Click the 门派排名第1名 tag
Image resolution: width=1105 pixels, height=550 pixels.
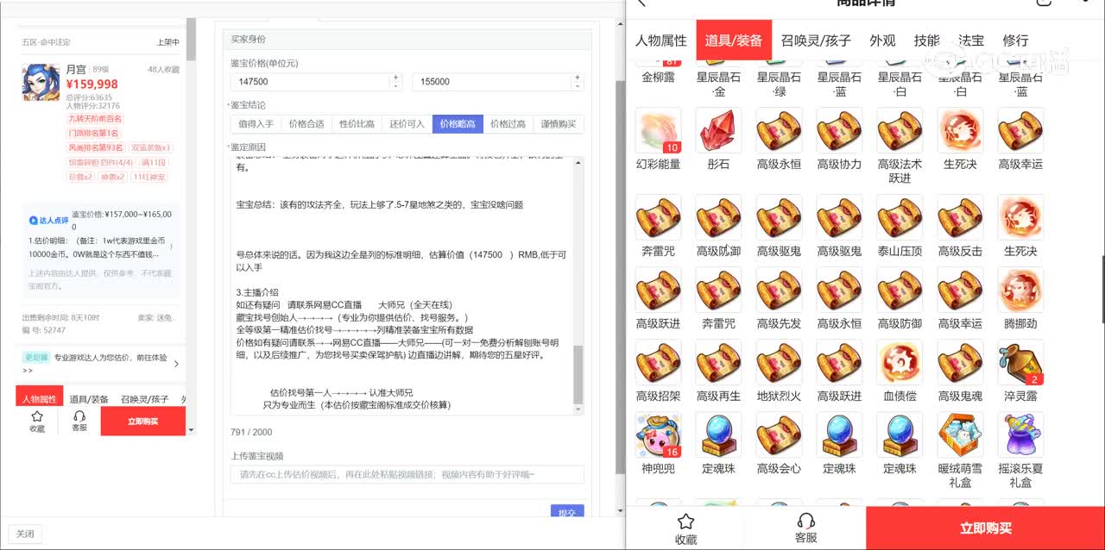tap(93, 133)
